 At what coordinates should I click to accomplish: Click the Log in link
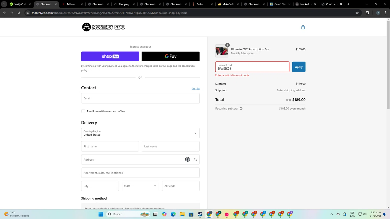point(196,88)
